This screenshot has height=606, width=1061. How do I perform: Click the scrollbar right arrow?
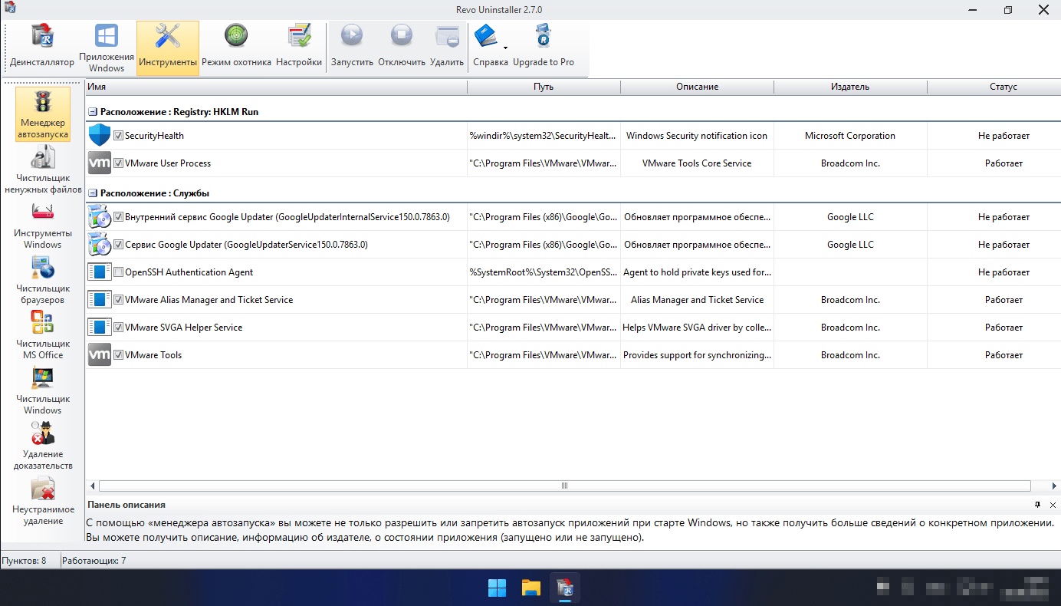(1054, 486)
